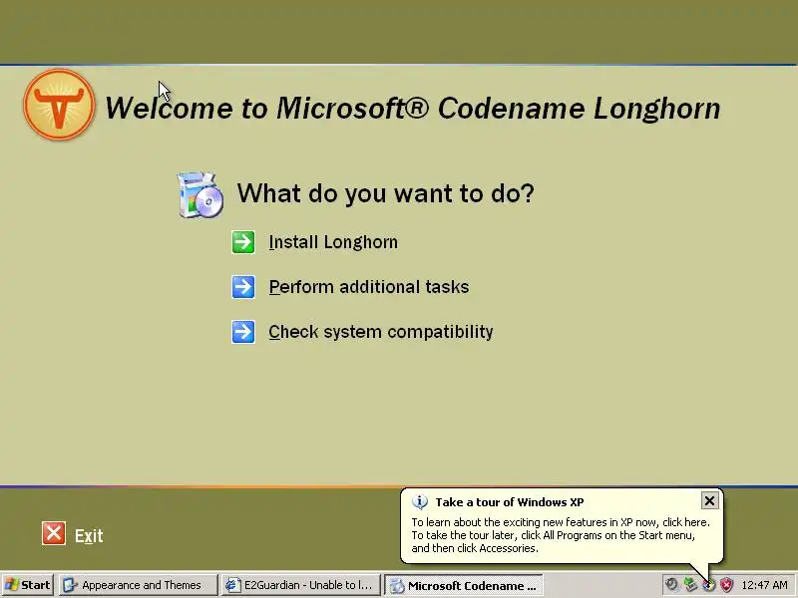Click the Microsoft Codename taskbar button
This screenshot has width=798, height=598.
point(463,585)
